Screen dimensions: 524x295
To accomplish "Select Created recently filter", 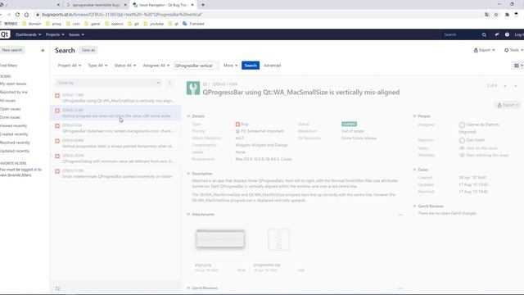I will pyautogui.click(x=14, y=134).
